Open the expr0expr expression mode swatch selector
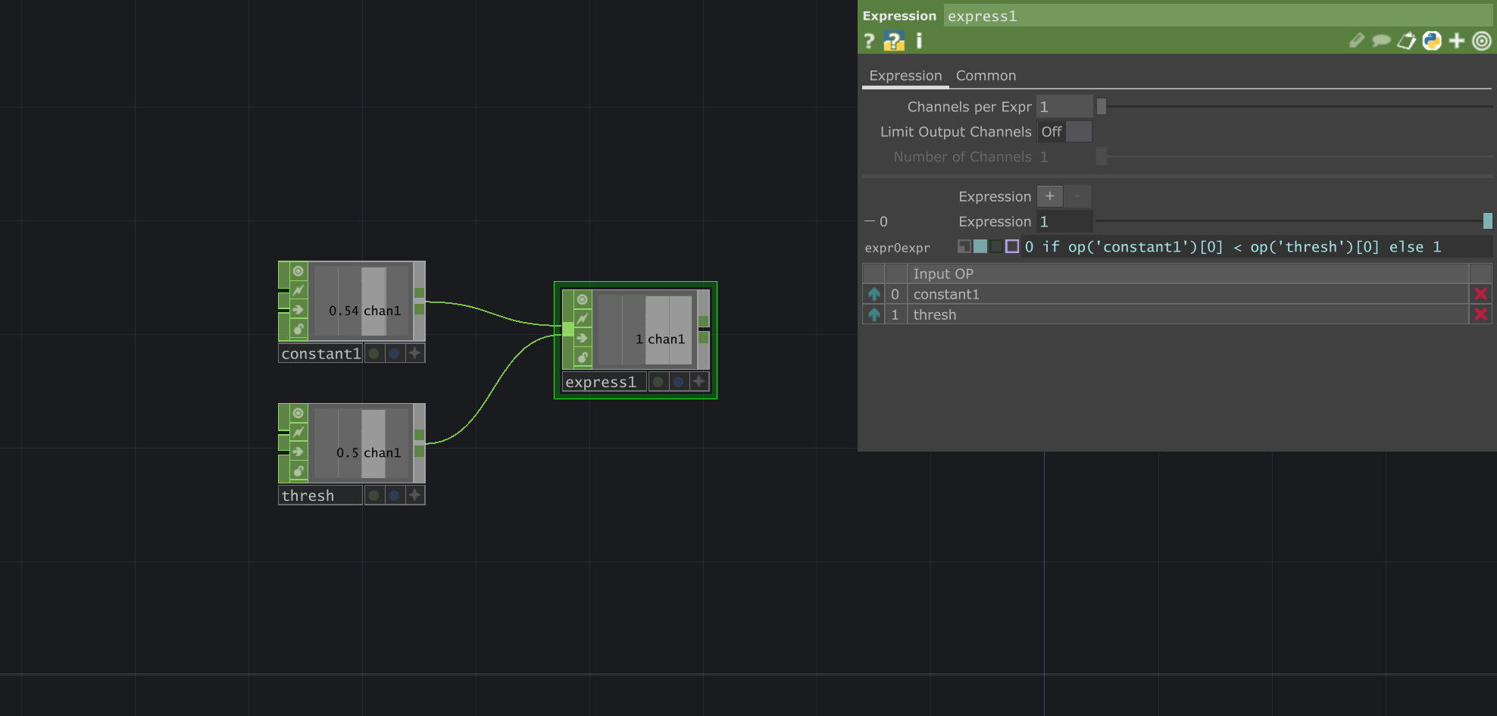This screenshot has height=716, width=1497. tap(980, 246)
